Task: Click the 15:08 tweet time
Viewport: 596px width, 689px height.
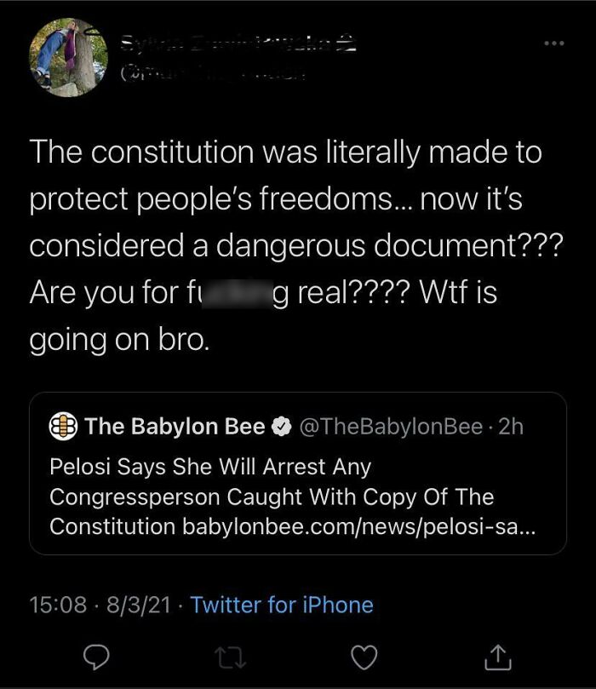Action: [58, 605]
